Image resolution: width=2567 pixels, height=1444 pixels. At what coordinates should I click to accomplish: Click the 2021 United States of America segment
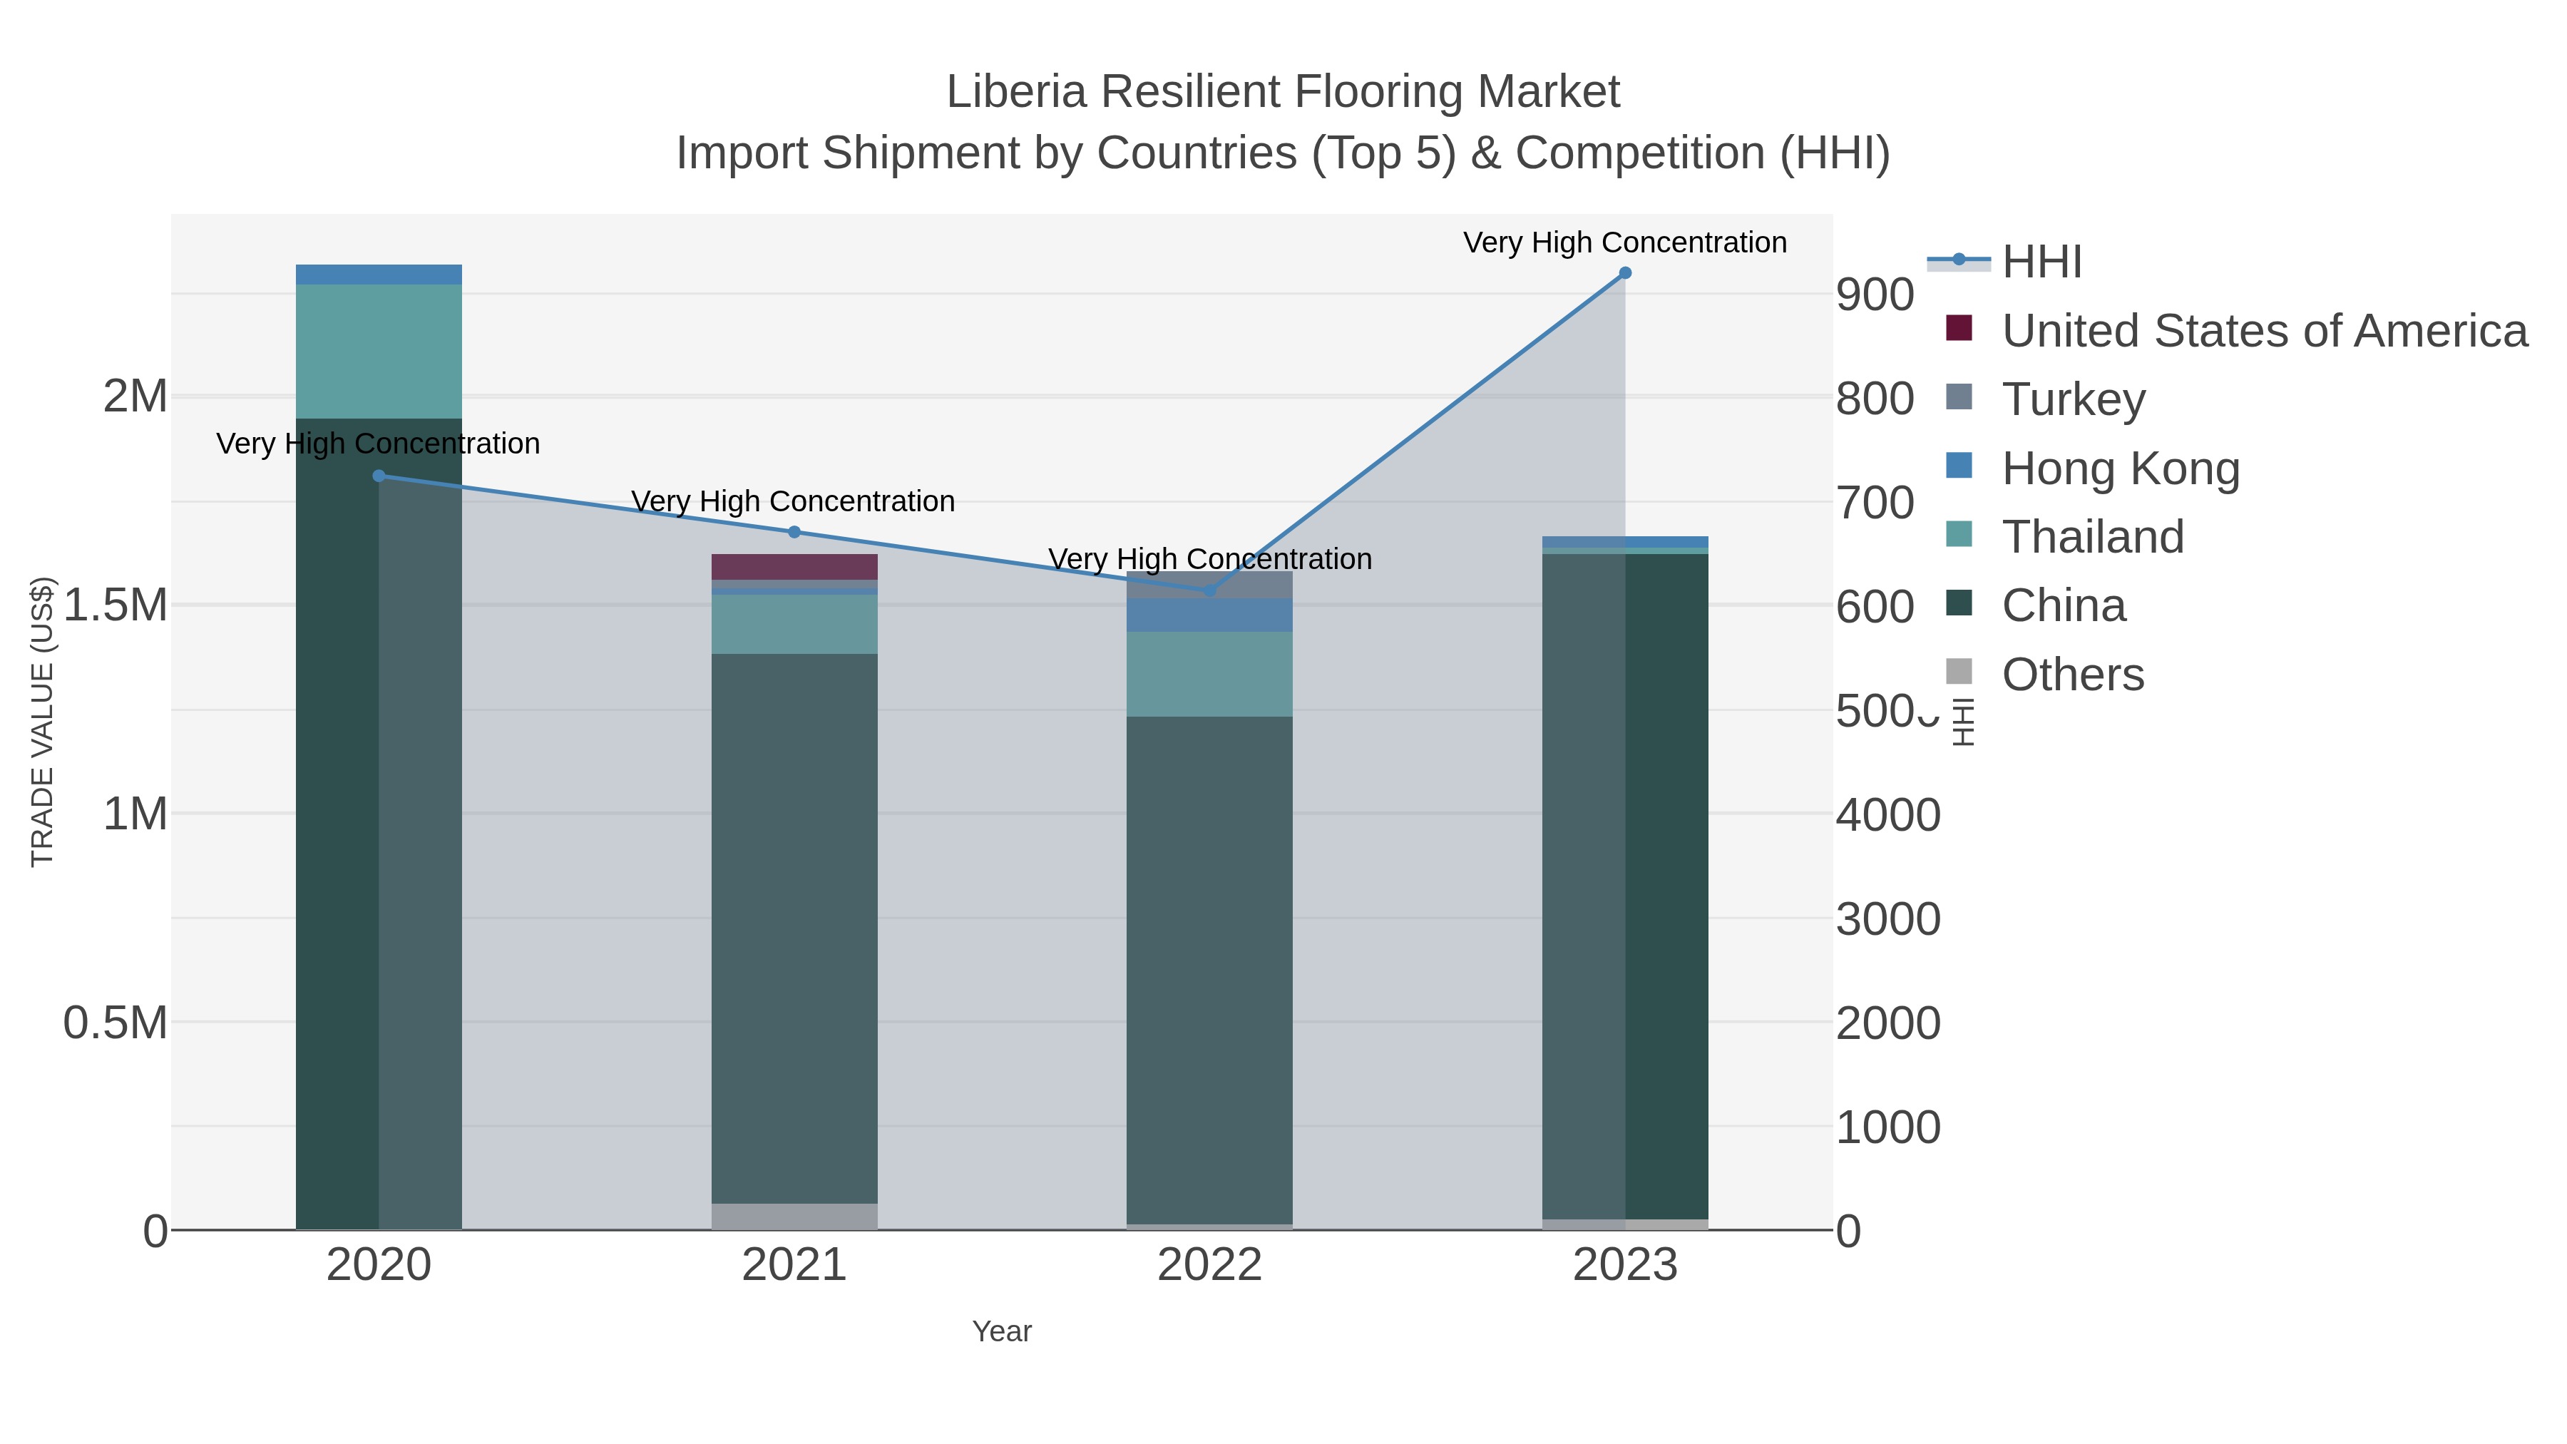[794, 567]
